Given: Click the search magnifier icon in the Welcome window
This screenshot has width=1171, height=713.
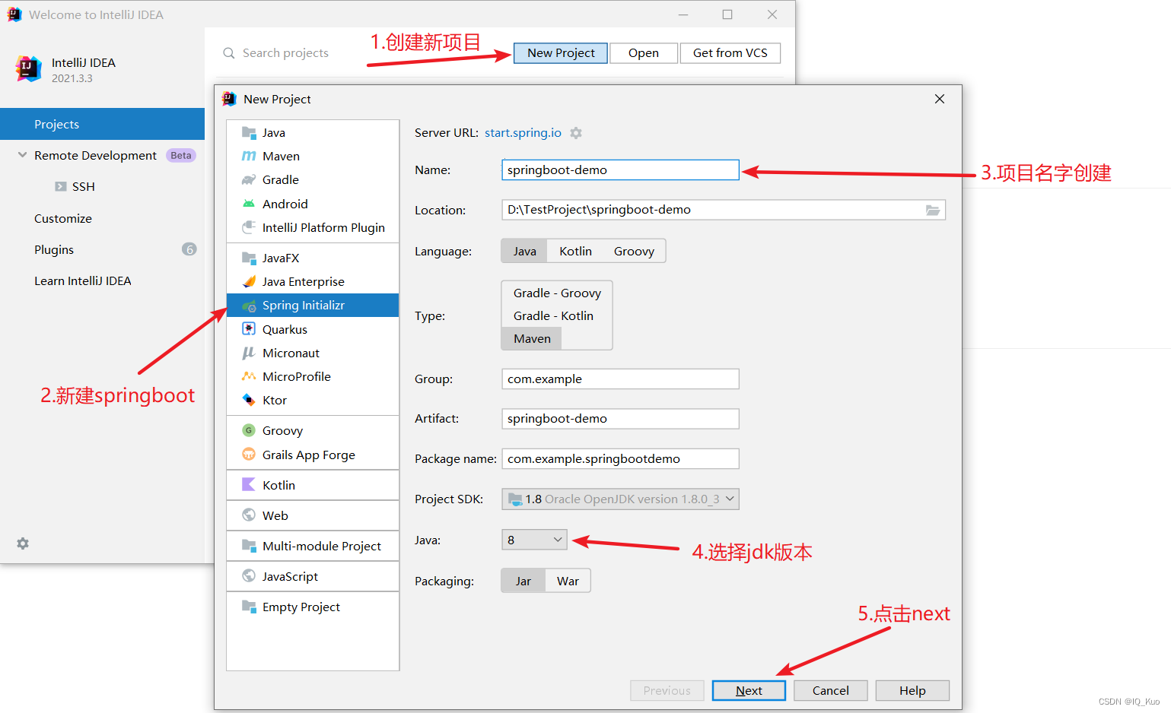Looking at the screenshot, I should (x=229, y=53).
